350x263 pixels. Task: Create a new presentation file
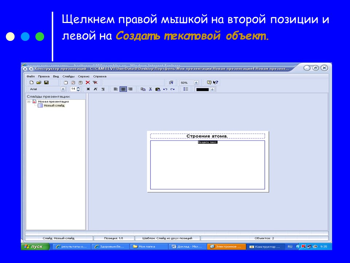coord(32,83)
